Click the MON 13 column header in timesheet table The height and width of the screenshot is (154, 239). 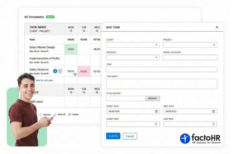[x=71, y=29]
